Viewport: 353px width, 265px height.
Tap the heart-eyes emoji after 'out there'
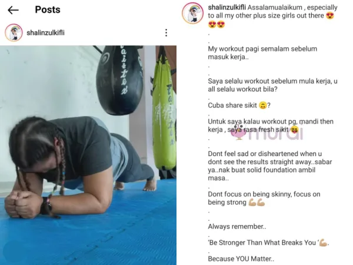tap(330, 15)
